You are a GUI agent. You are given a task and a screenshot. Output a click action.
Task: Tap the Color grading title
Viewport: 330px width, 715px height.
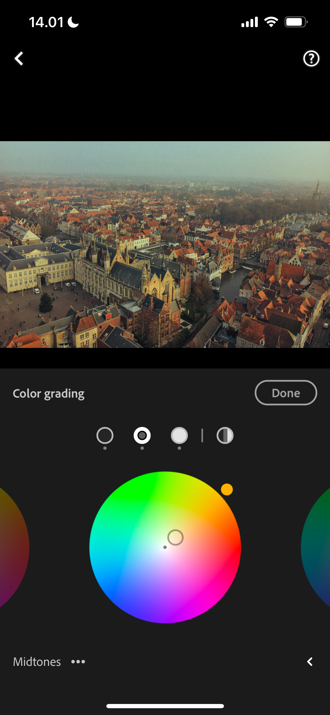49,393
